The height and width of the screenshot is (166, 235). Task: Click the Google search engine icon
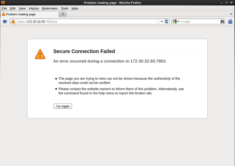pos(175,21)
